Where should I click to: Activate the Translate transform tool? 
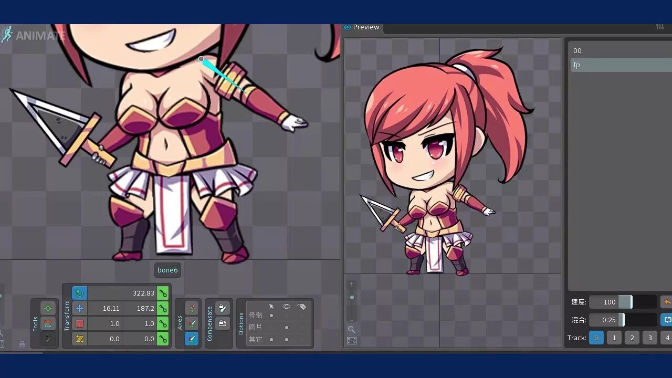(80, 308)
